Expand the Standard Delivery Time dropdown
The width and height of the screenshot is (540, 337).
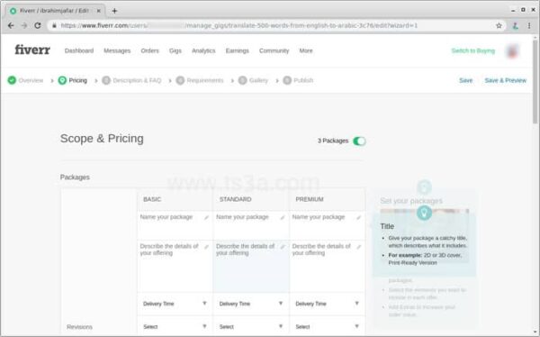(x=251, y=304)
